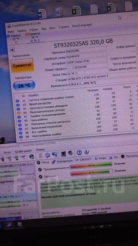The image size is (138, 246).
Task: Open the Конфигурация menu in Hard Disk Sentinel
Action: coord(23,151)
